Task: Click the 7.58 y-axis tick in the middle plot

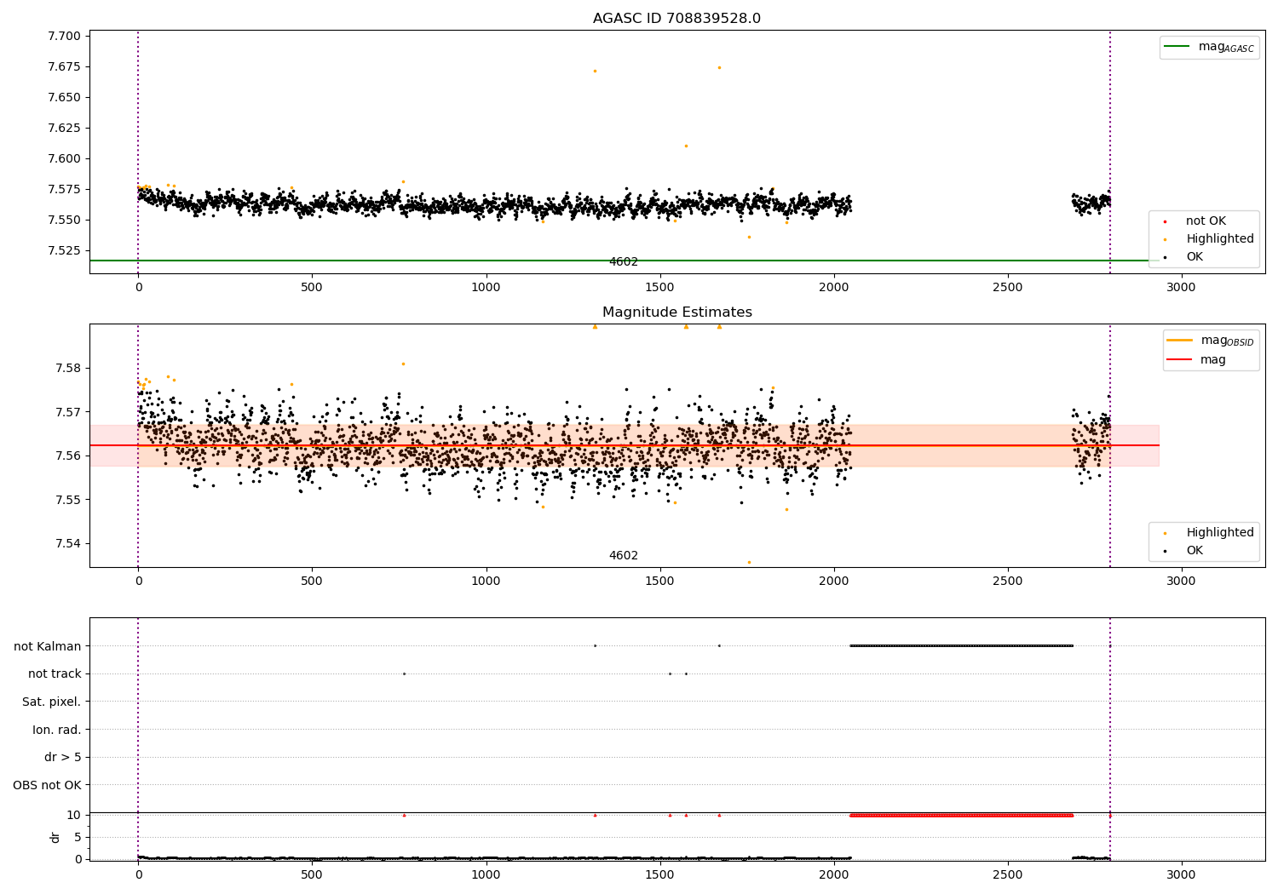Action: pyautogui.click(x=67, y=368)
